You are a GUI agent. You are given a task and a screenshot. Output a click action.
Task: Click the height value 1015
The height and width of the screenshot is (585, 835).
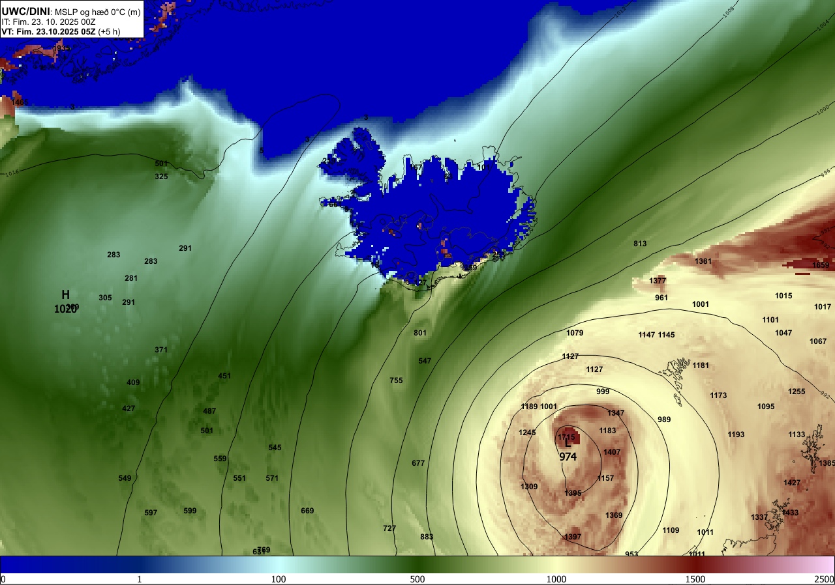(x=783, y=296)
